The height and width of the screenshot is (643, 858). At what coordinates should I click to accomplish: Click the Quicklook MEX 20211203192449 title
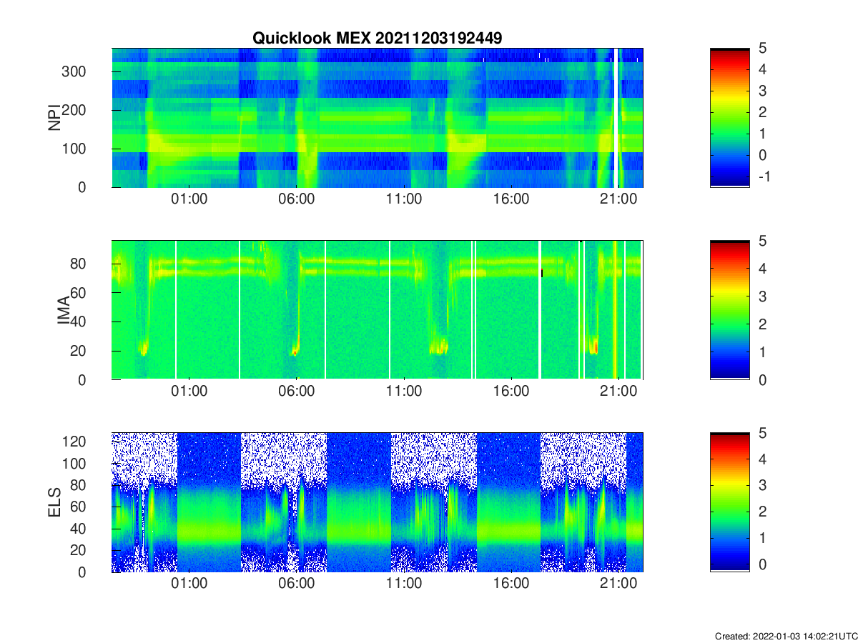378,39
